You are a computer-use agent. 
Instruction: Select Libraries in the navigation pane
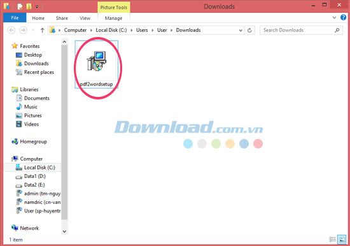(x=29, y=89)
